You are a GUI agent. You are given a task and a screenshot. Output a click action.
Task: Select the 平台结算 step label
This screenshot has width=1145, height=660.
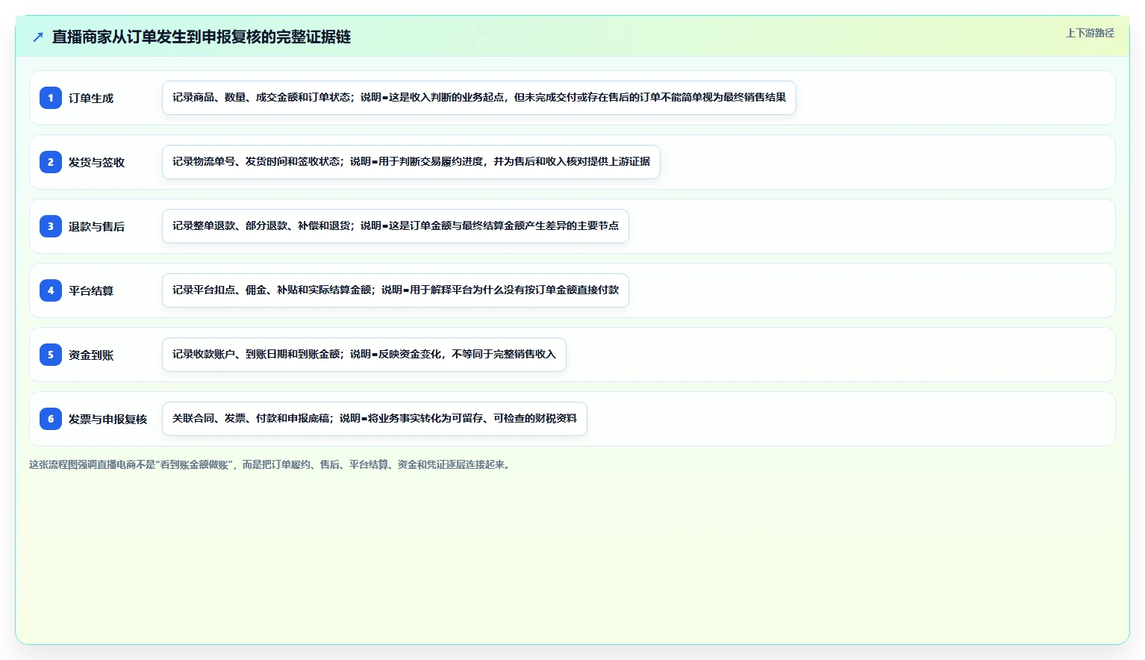pos(91,290)
